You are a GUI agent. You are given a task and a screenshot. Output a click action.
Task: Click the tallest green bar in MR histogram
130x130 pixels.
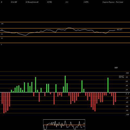click(65, 84)
